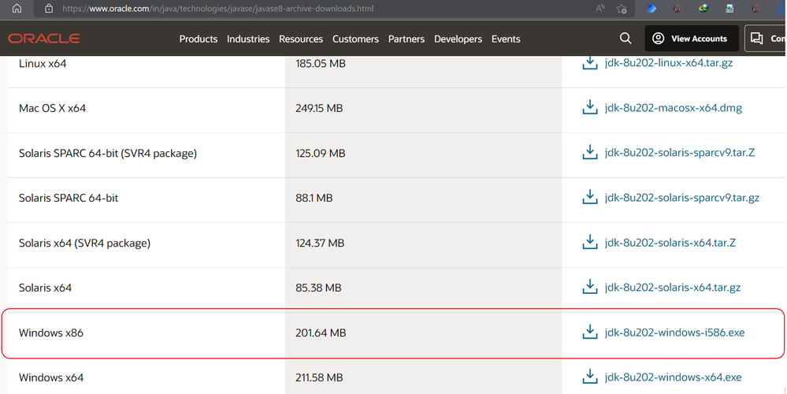Click the Windows x64 platform label
The height and width of the screenshot is (394, 787).
click(51, 377)
